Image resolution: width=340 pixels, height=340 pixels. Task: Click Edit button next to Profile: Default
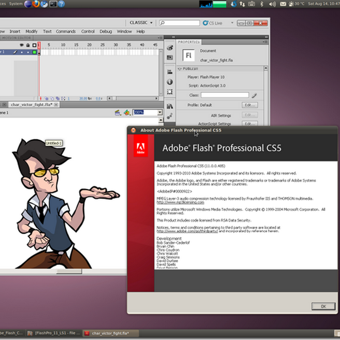pos(250,105)
